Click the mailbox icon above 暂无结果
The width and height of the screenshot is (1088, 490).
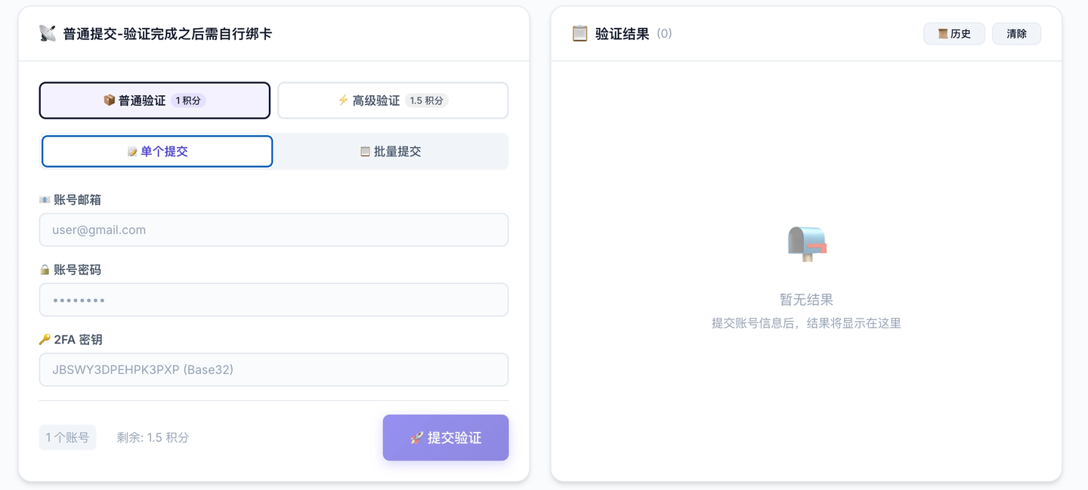806,244
